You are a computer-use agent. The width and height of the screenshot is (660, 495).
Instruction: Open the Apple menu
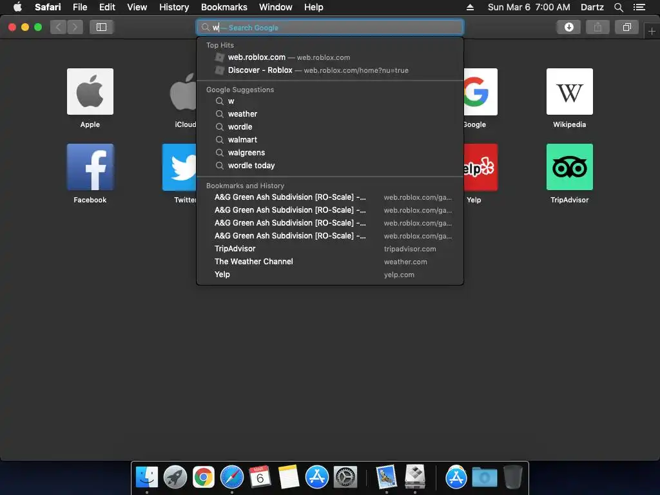tap(17, 7)
